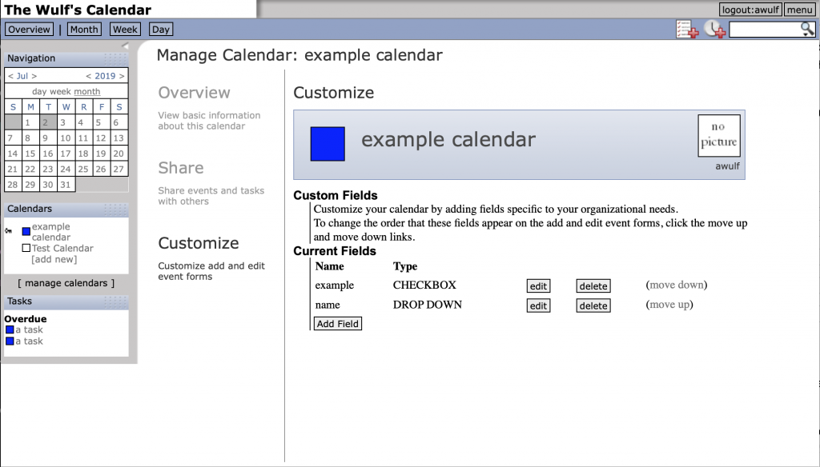The image size is (820, 467).
Task: Click the search magnifier icon
Action: point(807,30)
